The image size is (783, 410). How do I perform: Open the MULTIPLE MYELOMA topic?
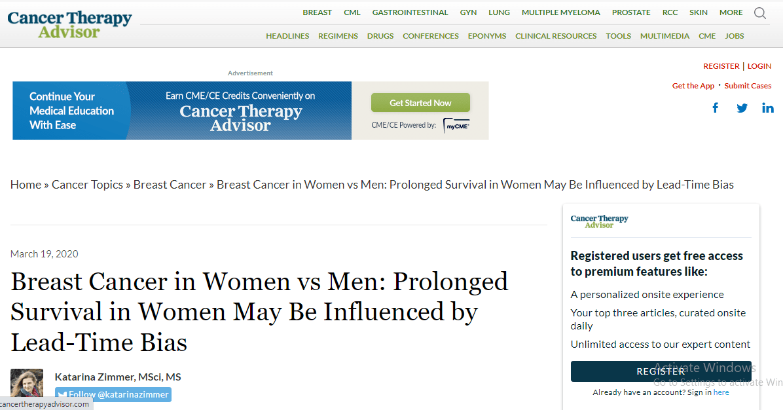coord(560,12)
